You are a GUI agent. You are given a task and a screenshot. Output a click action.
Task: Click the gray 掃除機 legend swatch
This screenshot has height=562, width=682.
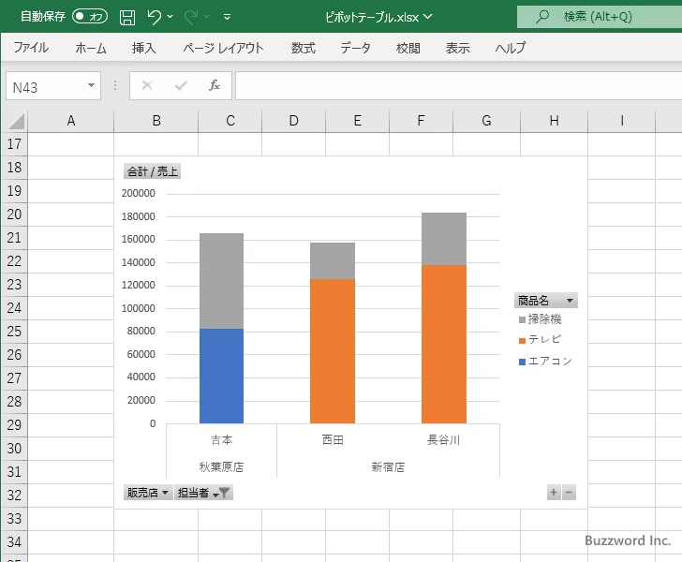[523, 320]
